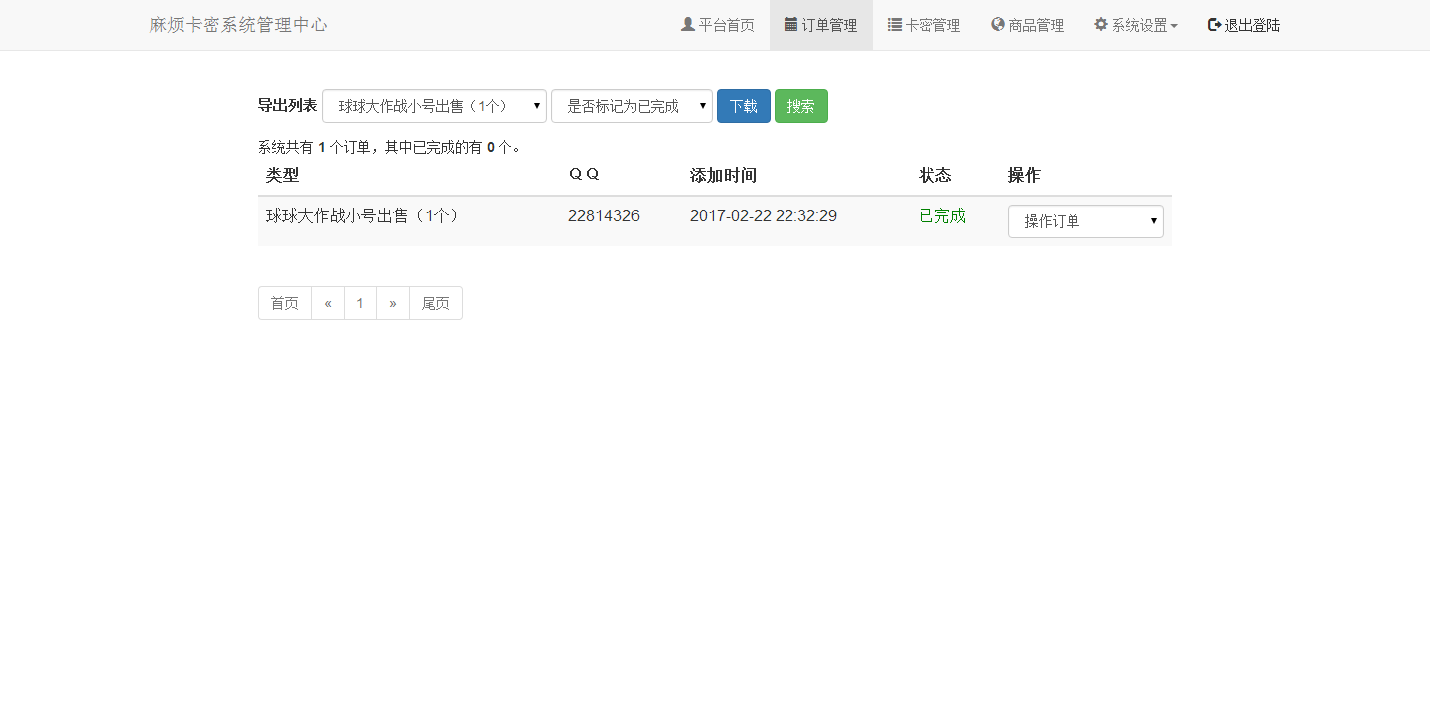Click the green 已完成 status text

942,215
